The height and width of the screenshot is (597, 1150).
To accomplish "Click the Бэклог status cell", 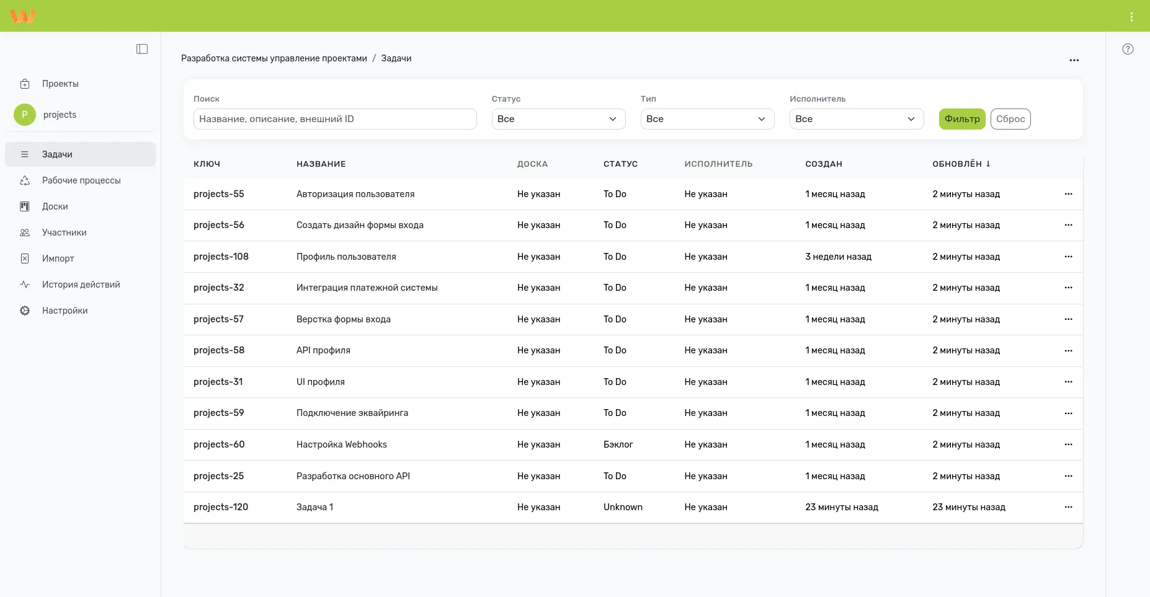I will tap(618, 444).
